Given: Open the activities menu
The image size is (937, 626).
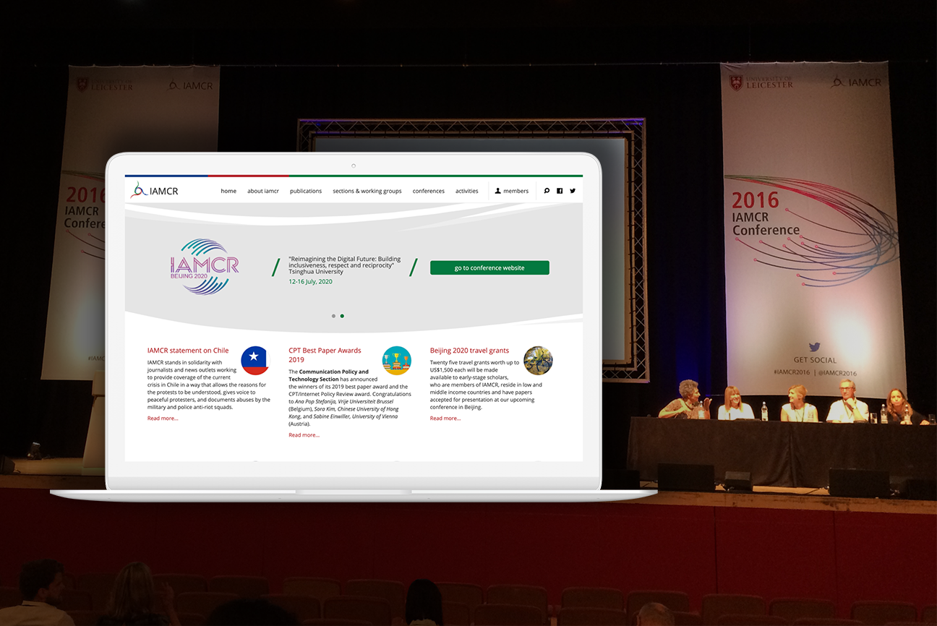Looking at the screenshot, I should click(467, 191).
